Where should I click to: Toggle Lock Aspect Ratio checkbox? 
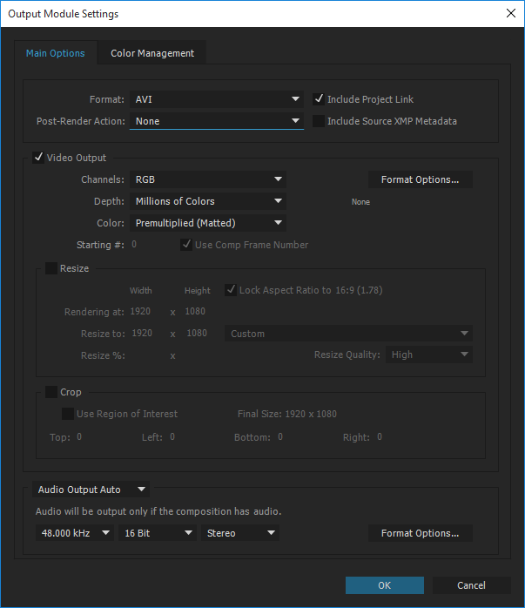(x=231, y=290)
